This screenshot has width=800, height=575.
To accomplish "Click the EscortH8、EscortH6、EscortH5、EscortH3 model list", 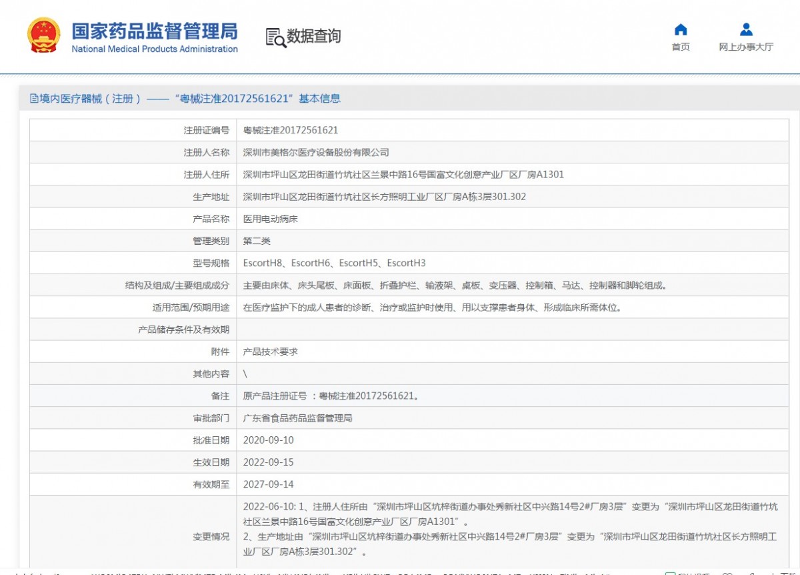I will (x=334, y=263).
